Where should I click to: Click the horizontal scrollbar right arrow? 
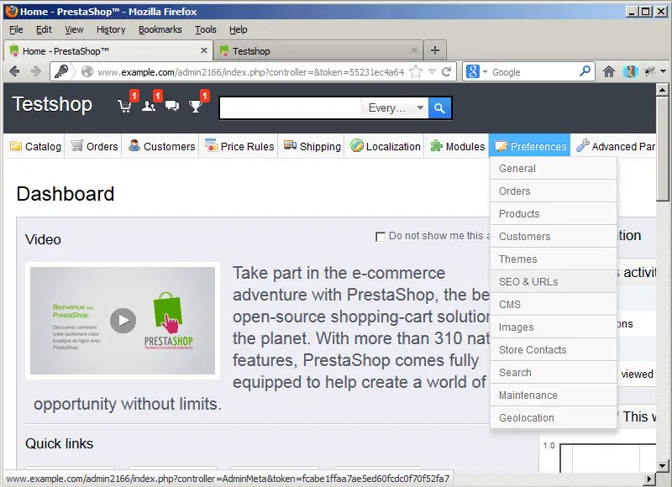[649, 479]
